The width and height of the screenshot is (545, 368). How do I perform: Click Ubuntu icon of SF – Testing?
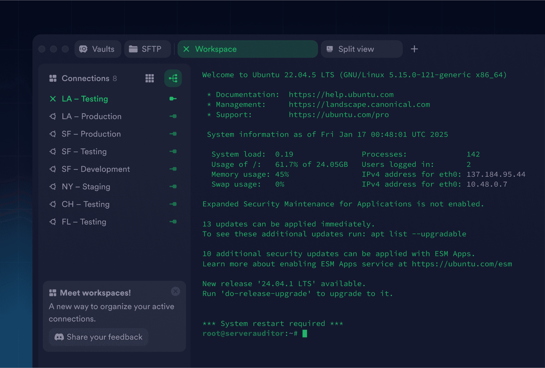point(53,152)
